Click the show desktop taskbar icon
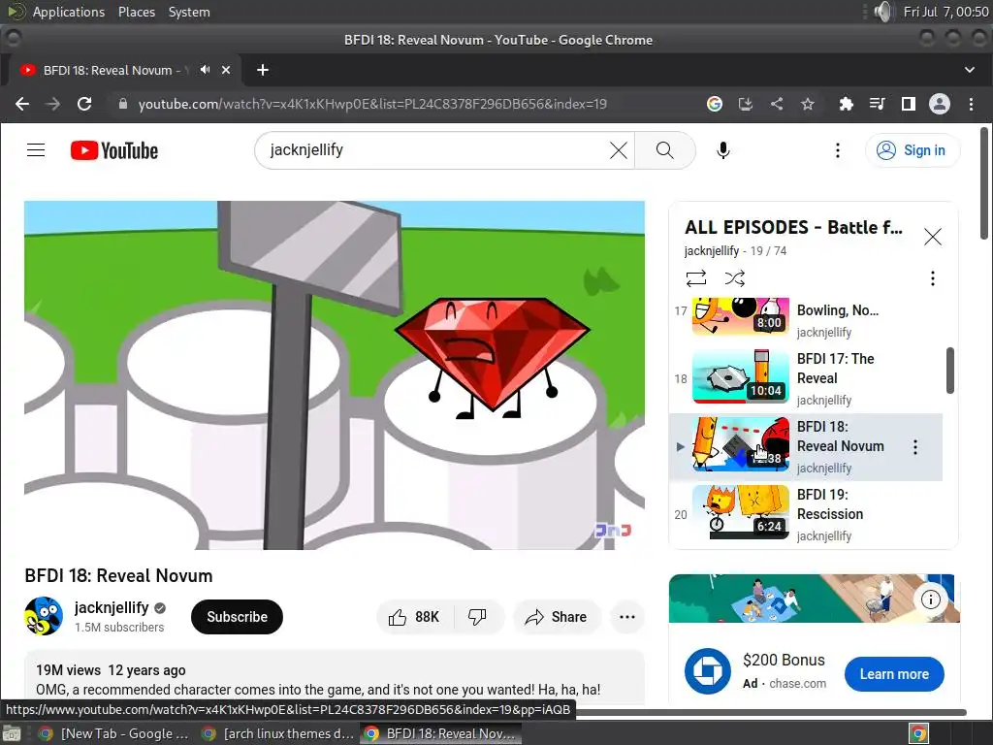The width and height of the screenshot is (993, 745). point(12,733)
